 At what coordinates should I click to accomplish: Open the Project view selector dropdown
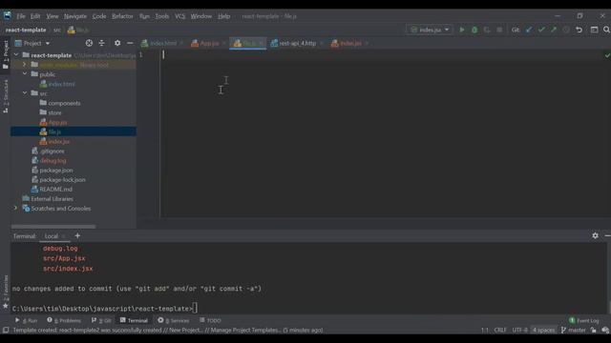(32, 43)
